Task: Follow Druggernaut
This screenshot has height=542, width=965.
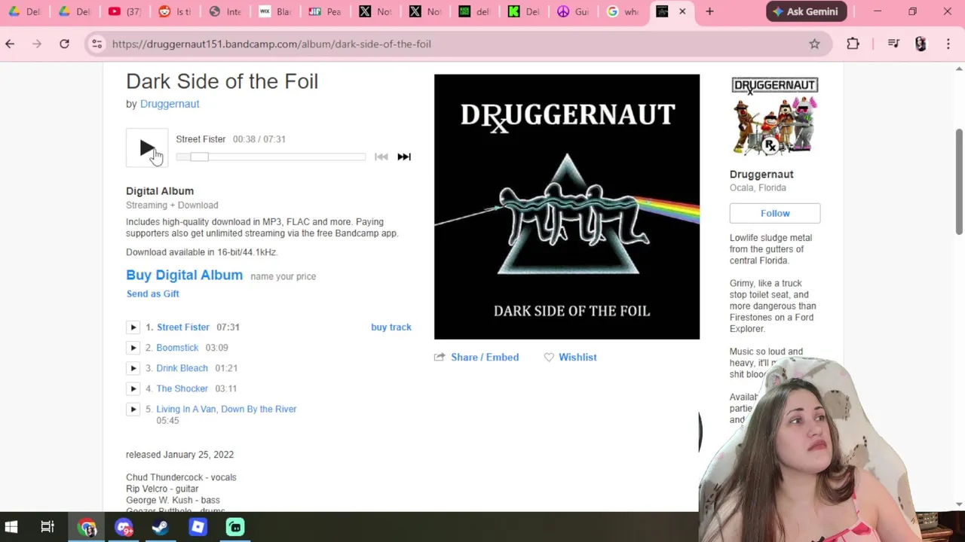Action: click(775, 213)
